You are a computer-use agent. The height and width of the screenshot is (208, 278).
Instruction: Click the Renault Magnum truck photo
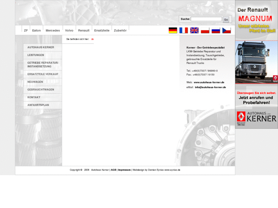256,62
